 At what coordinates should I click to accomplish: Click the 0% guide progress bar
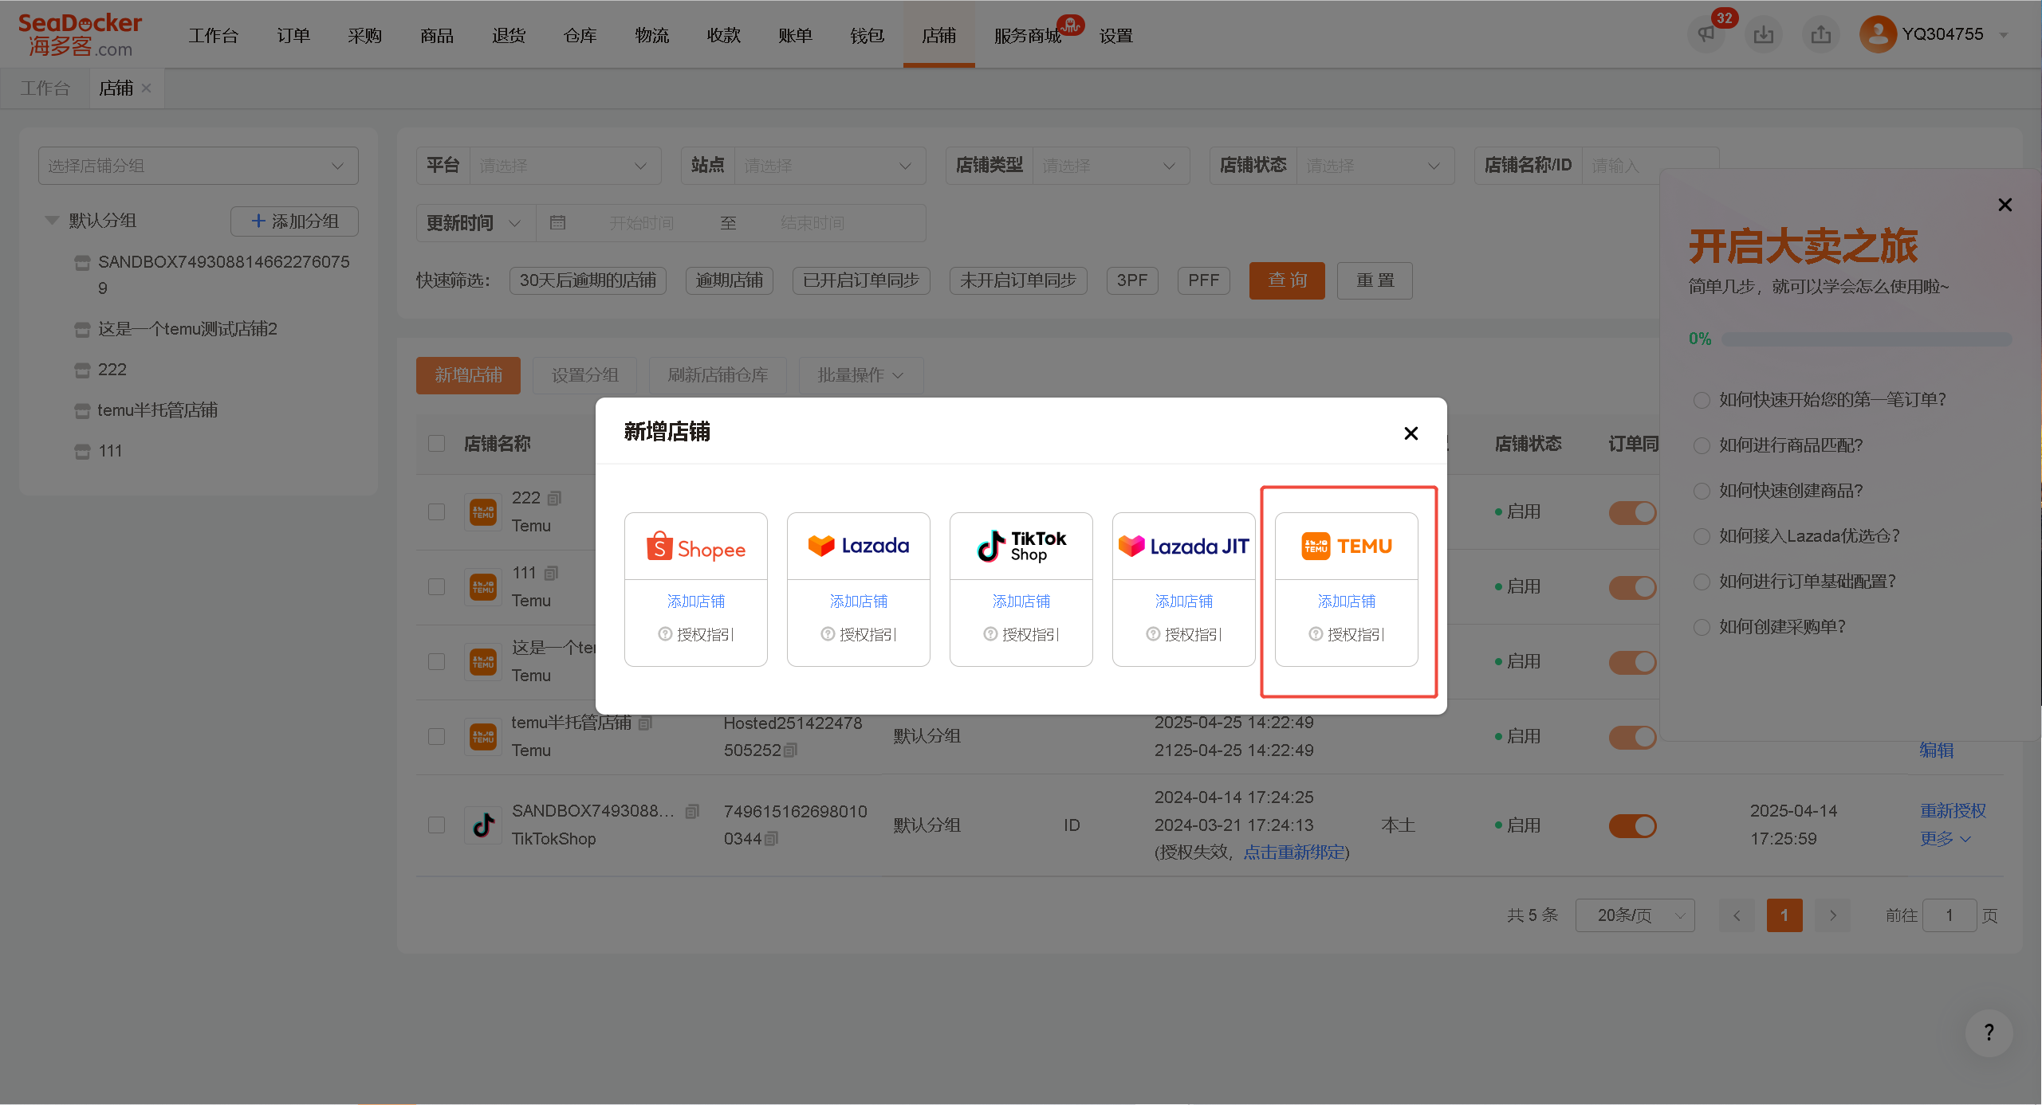click(x=1866, y=339)
